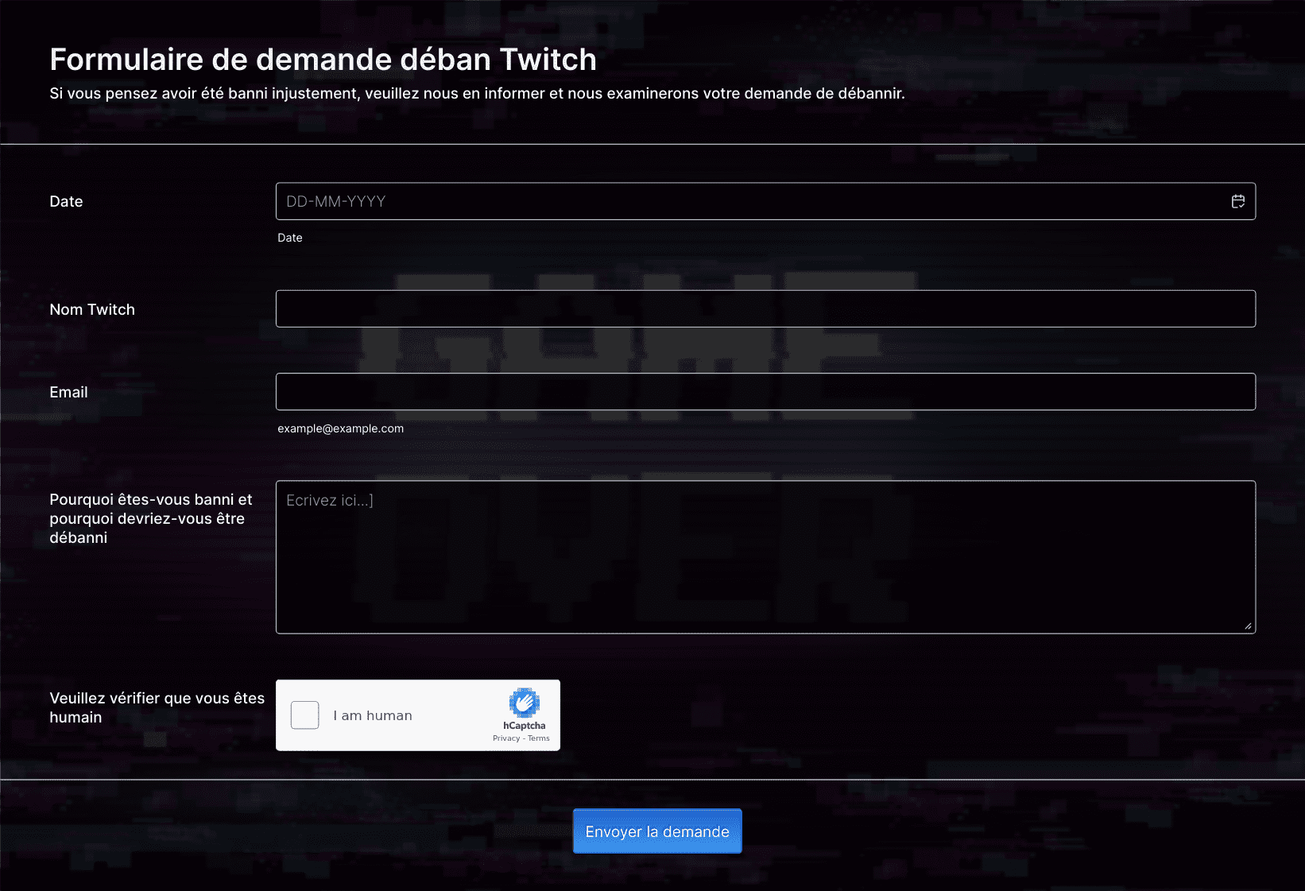Viewport: 1305px width, 891px height.
Task: Click the Pourquoi êtes-vous banni label
Action: [x=151, y=518]
